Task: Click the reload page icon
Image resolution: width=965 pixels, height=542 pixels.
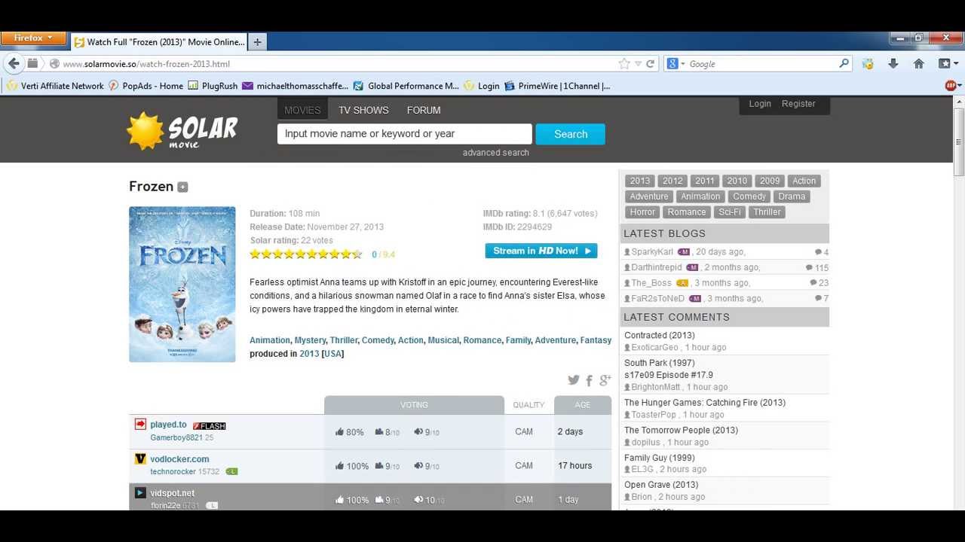Action: pyautogui.click(x=651, y=64)
